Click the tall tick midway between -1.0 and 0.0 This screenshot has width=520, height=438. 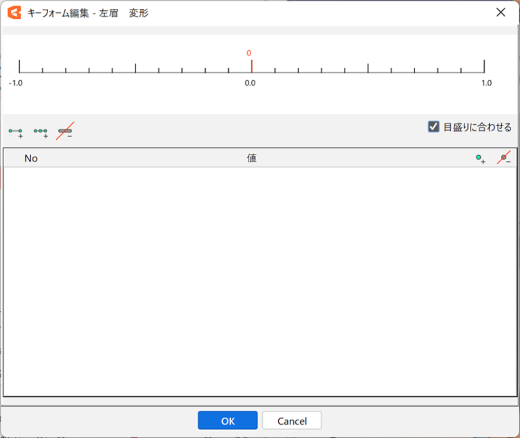click(135, 68)
